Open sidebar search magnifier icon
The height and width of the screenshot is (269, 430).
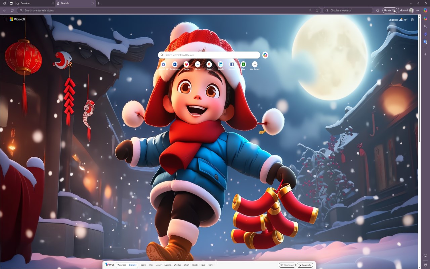pos(425,26)
